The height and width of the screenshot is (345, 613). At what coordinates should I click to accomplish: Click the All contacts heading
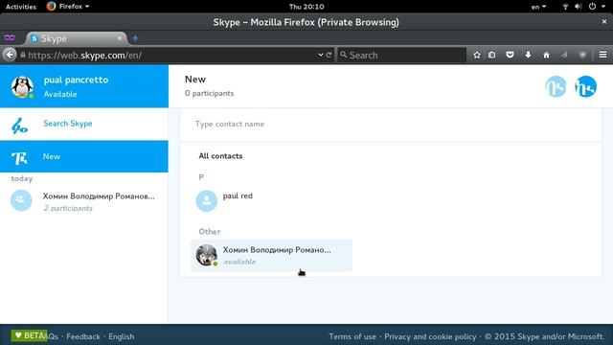(220, 156)
